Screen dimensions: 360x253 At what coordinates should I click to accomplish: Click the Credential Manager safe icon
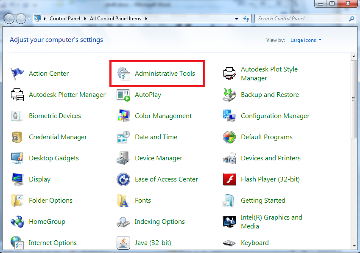[17, 137]
